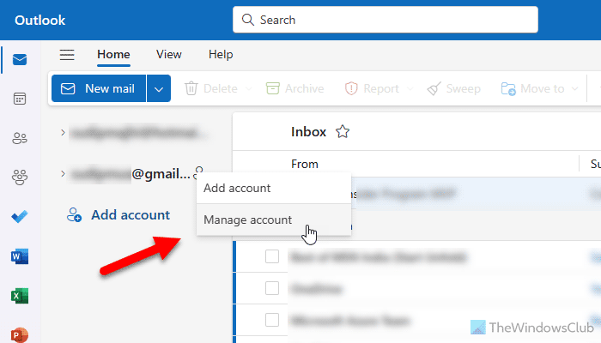This screenshot has height=343, width=601.
Task: Toggle the hamburger navigation pane button
Action: click(x=67, y=55)
